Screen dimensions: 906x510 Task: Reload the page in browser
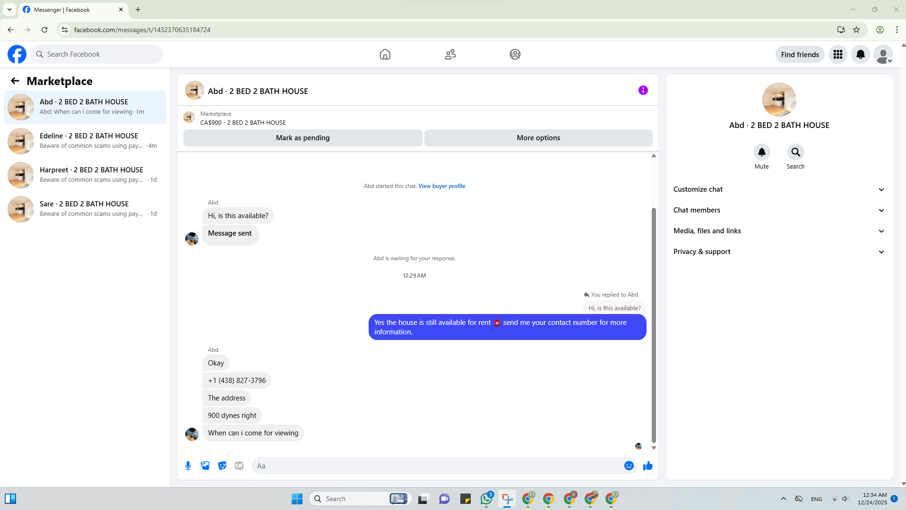(x=44, y=30)
